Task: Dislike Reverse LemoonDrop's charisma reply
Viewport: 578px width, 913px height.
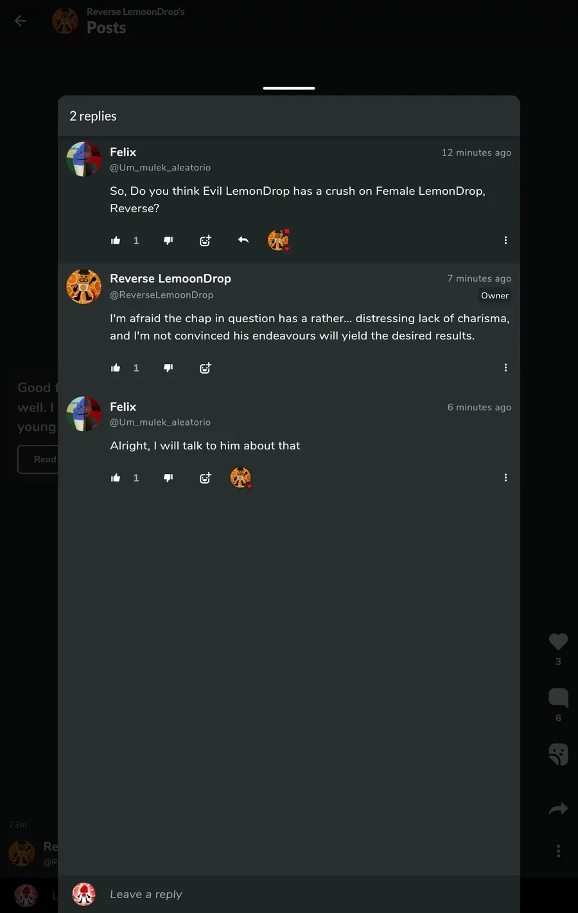Action: [168, 368]
